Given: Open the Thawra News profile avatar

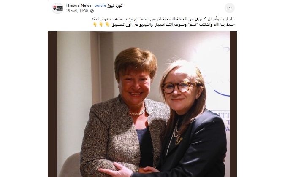Looking at the screenshot, I should (x=57, y=8).
